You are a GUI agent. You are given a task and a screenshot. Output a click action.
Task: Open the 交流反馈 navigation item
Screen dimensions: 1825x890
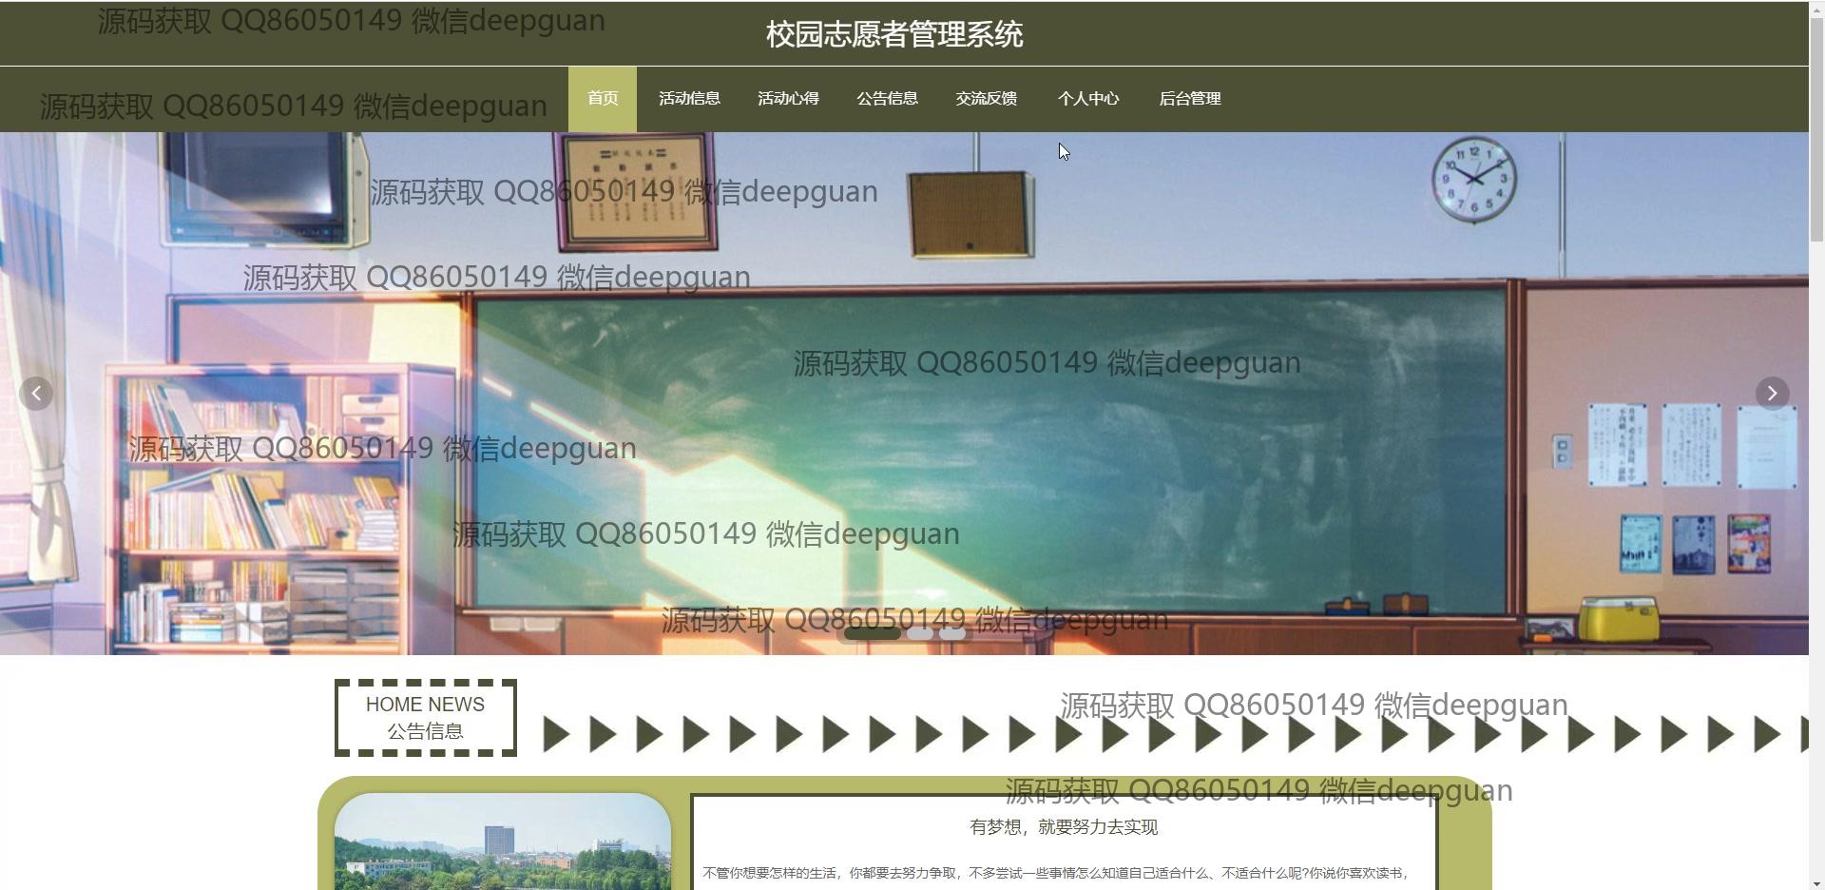tap(986, 99)
